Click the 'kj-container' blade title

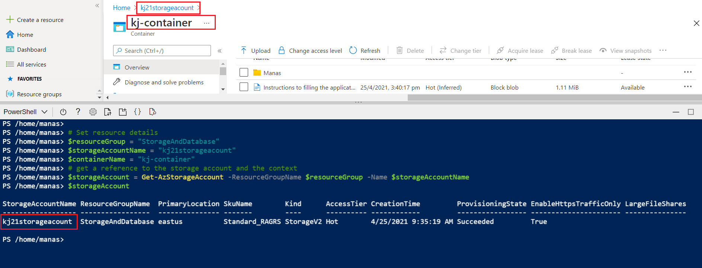point(161,23)
